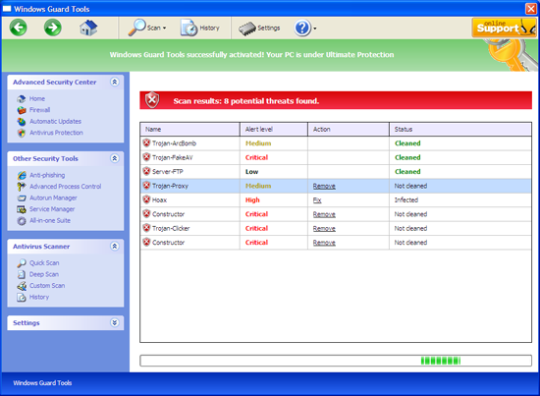The width and height of the screenshot is (540, 396).
Task: Click the scan progress bar
Action: [x=336, y=361]
